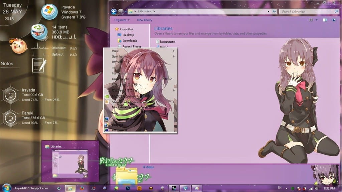The height and width of the screenshot is (192, 342).
Task: Open Firefox from the taskbar
Action: (x=82, y=188)
